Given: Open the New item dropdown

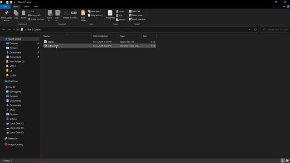Looking at the screenshot, I should (95, 11).
